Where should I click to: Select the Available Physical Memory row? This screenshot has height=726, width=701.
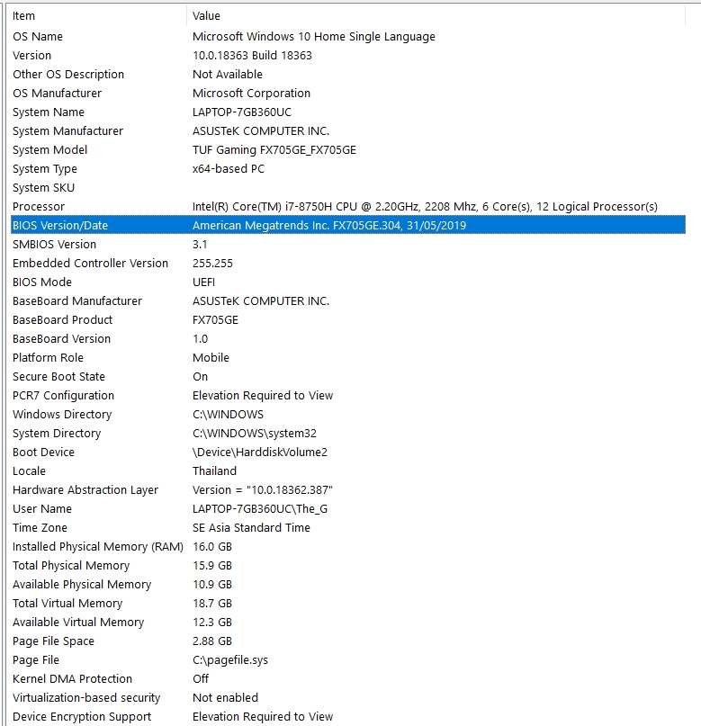click(x=347, y=585)
